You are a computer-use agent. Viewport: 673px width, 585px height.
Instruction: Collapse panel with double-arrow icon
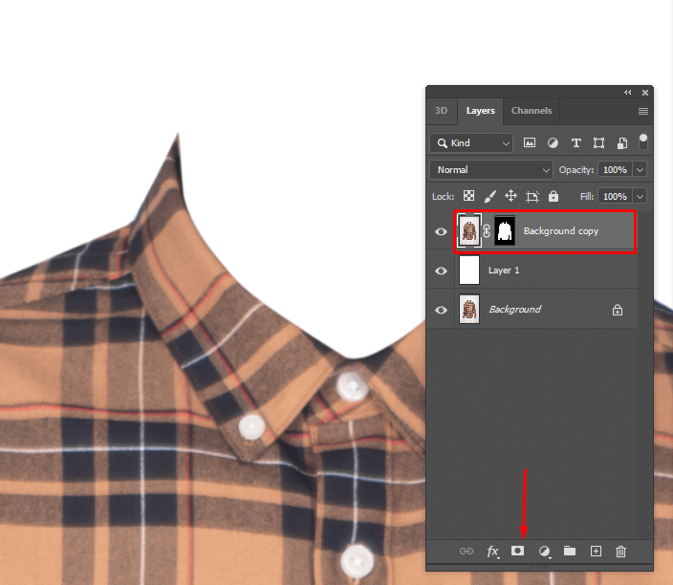tap(628, 93)
